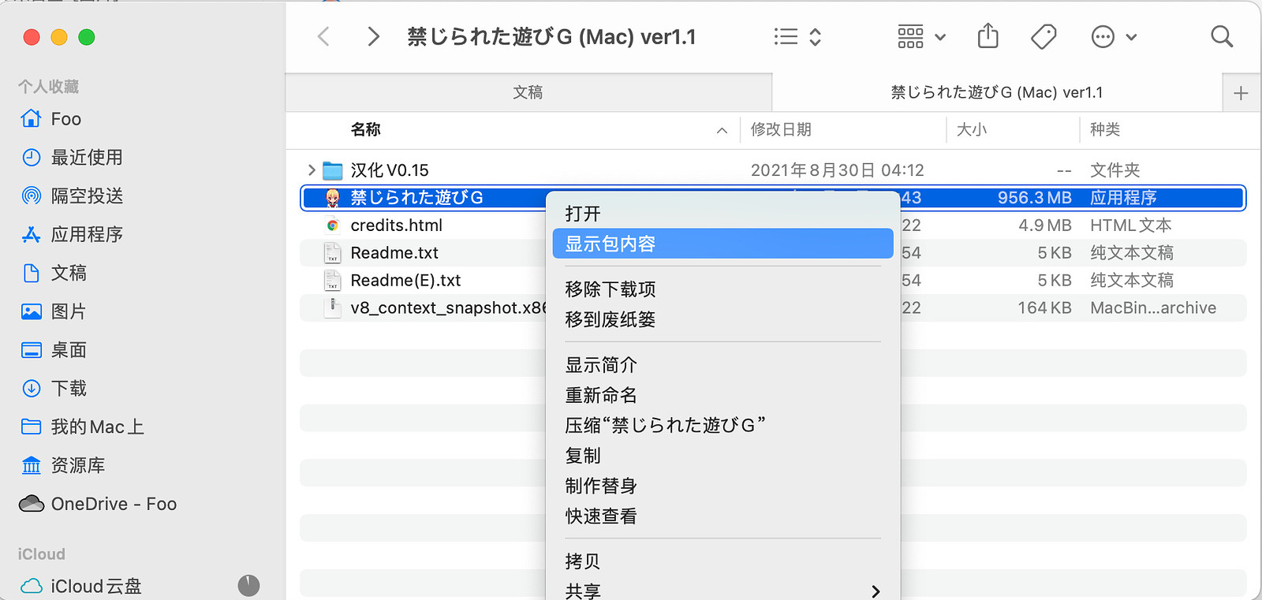Open the list view switcher
Viewport: 1262px width, 600px height.
pyautogui.click(x=797, y=36)
